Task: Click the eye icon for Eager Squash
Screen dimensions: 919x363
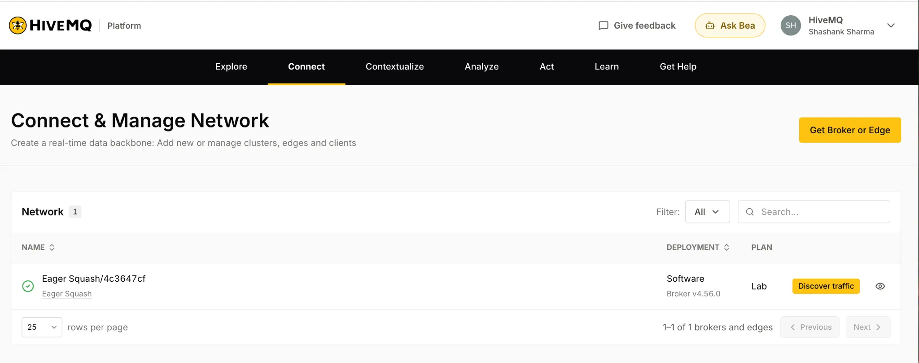Action: (880, 286)
